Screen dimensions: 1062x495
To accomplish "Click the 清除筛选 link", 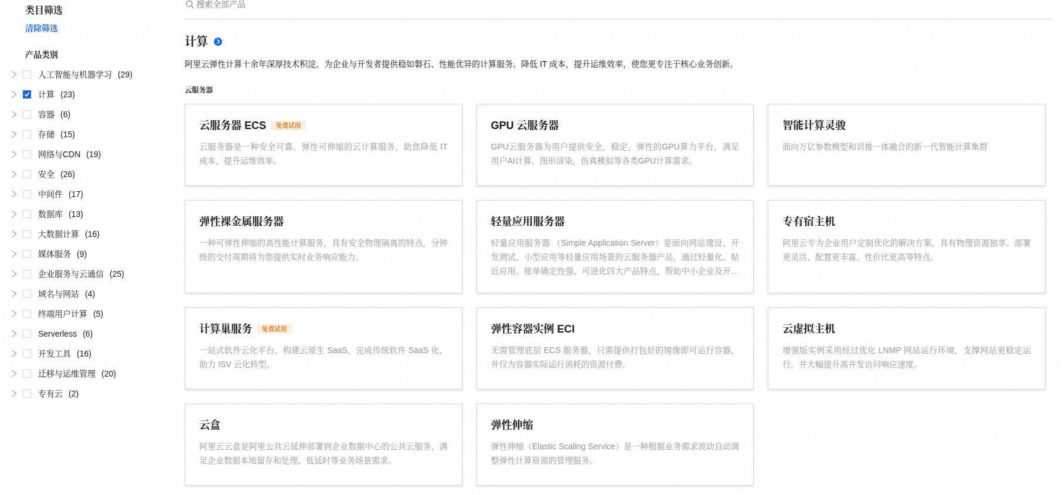I will (42, 28).
